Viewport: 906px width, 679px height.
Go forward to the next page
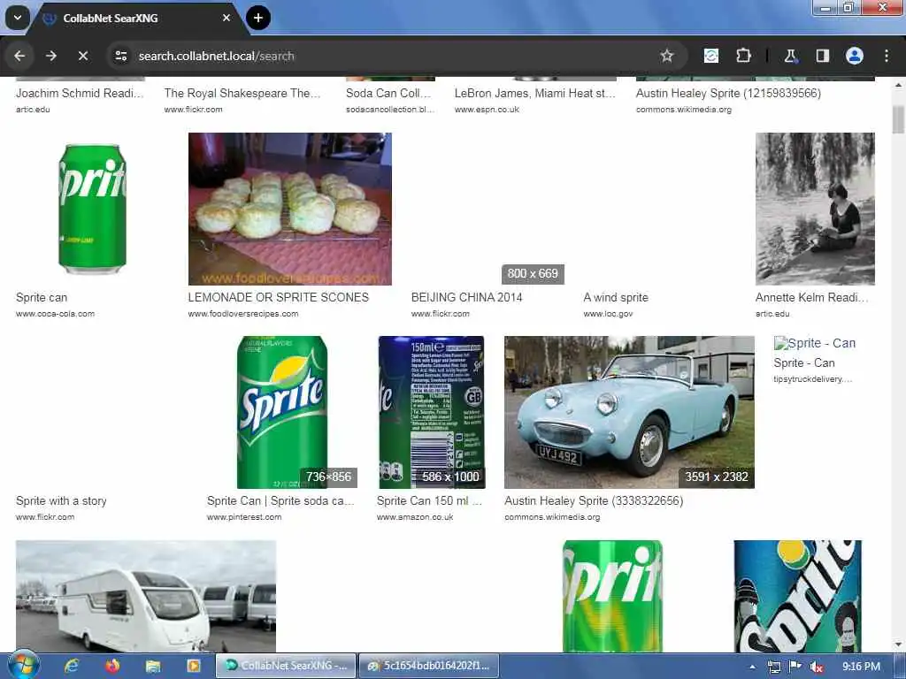click(x=51, y=56)
